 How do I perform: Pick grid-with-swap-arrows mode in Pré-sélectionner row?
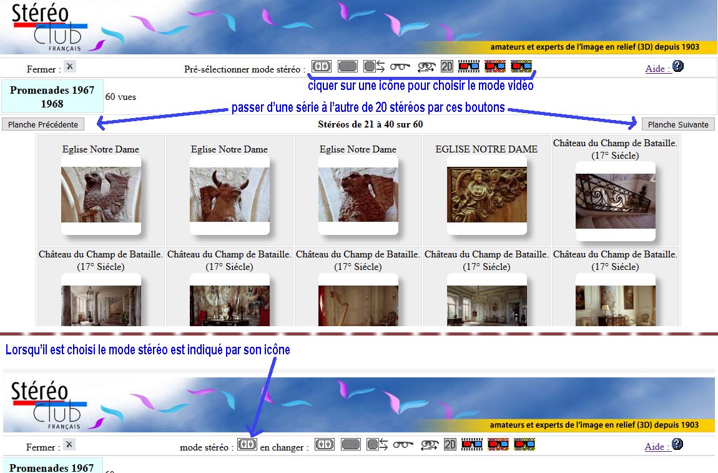coord(375,66)
